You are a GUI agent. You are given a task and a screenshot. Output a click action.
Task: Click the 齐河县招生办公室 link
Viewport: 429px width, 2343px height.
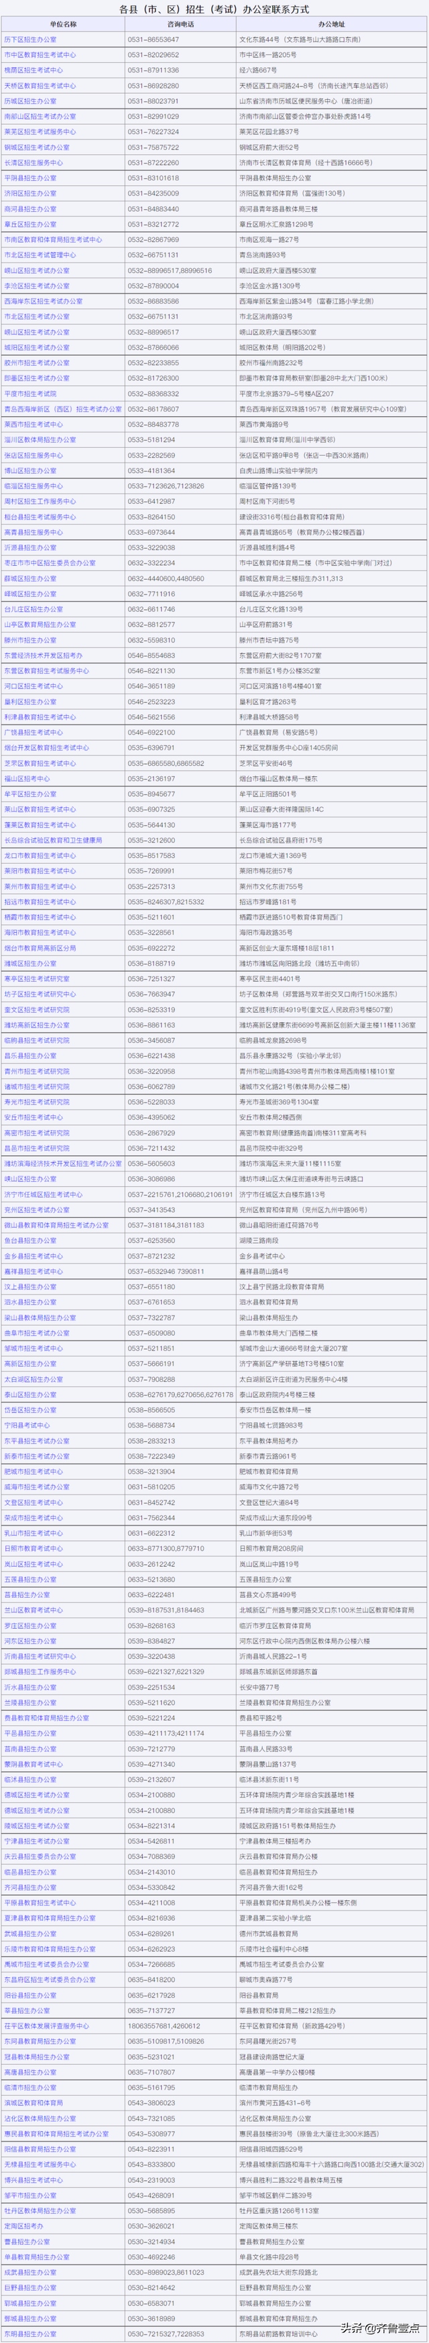pos(30,1887)
